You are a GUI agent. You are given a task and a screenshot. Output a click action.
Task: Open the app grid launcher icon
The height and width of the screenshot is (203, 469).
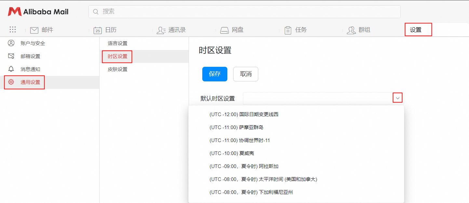[13, 30]
